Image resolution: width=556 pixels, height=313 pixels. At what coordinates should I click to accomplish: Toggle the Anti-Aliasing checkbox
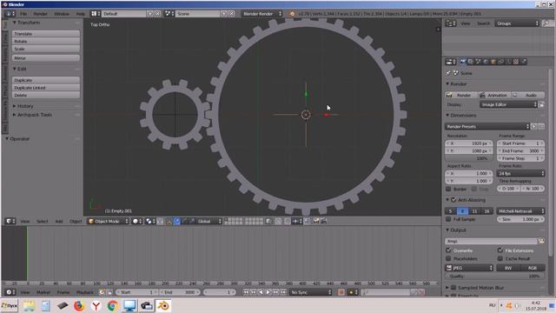453,200
